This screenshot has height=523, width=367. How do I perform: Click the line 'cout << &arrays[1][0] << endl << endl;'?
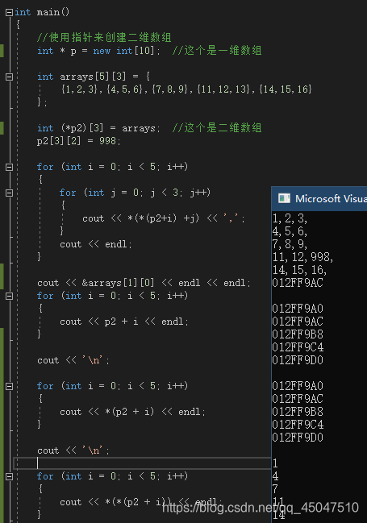[144, 283]
